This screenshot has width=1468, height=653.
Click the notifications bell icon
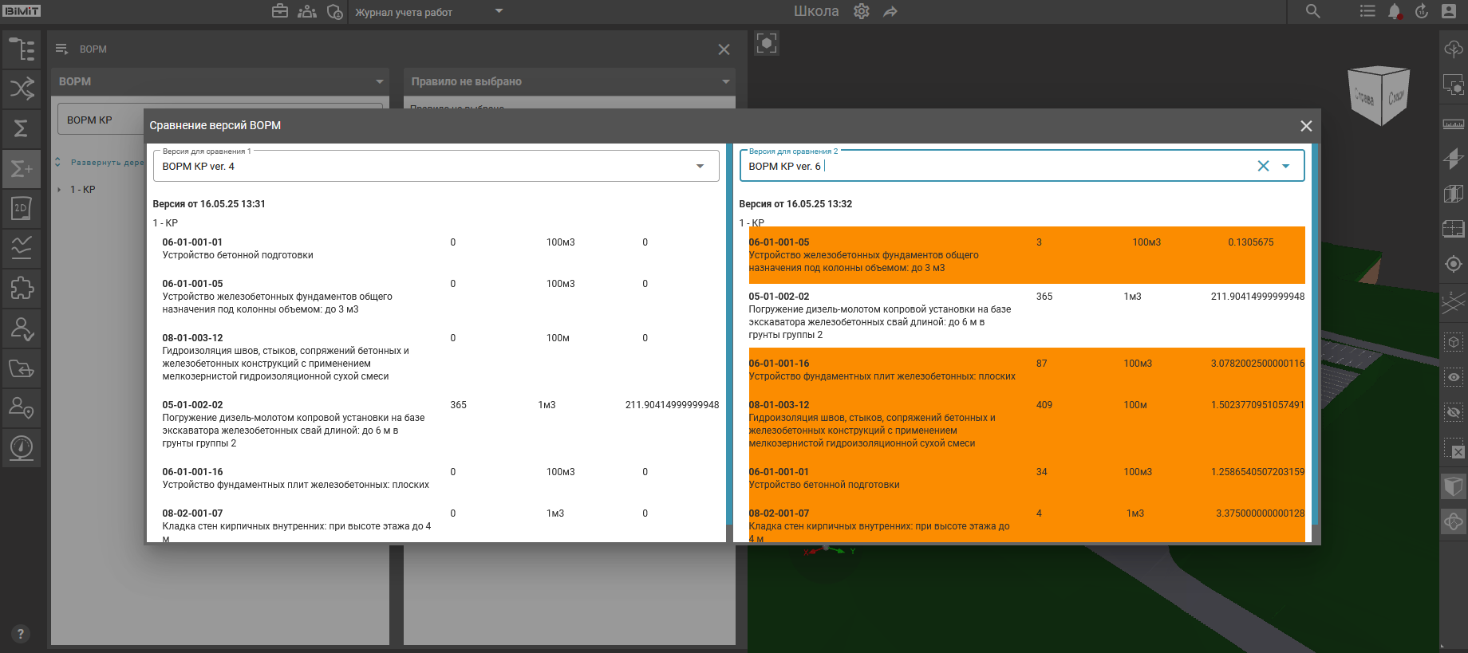pos(1394,12)
